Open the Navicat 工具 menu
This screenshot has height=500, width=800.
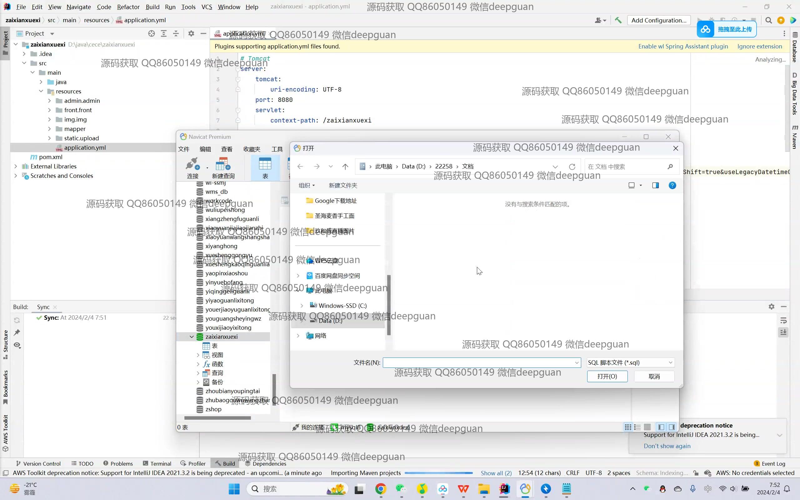tap(277, 149)
